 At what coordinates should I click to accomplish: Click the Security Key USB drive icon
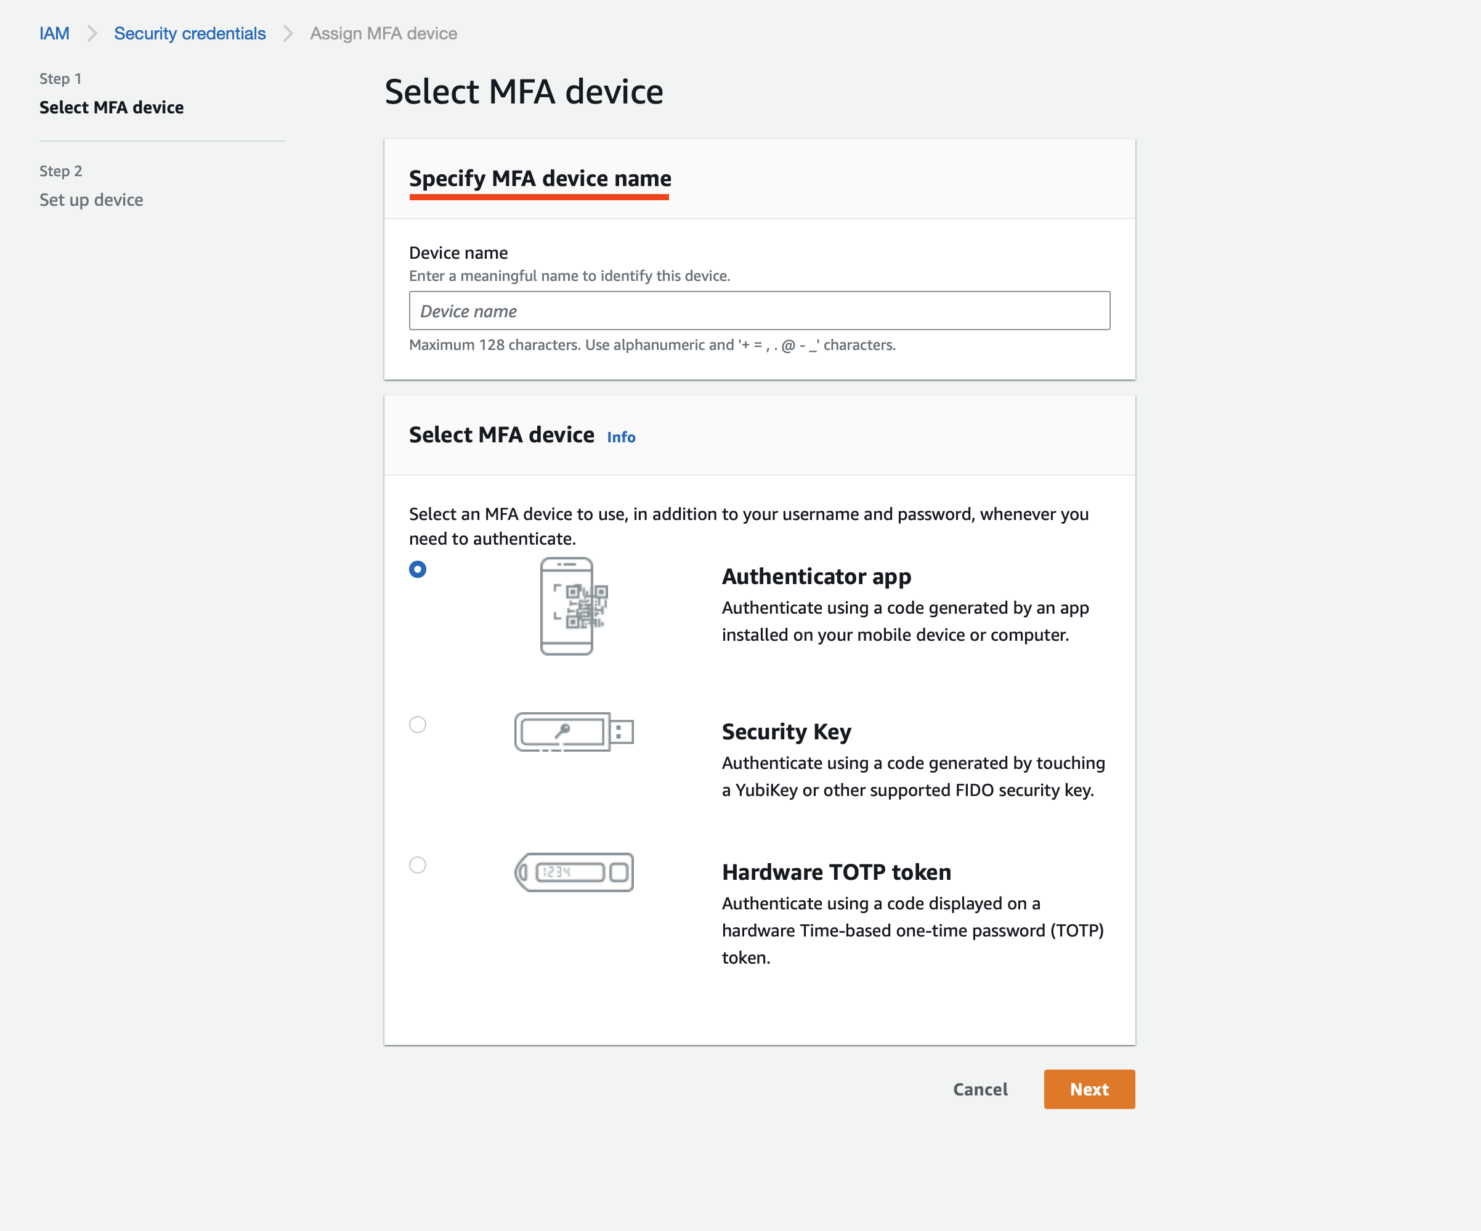pos(573,731)
